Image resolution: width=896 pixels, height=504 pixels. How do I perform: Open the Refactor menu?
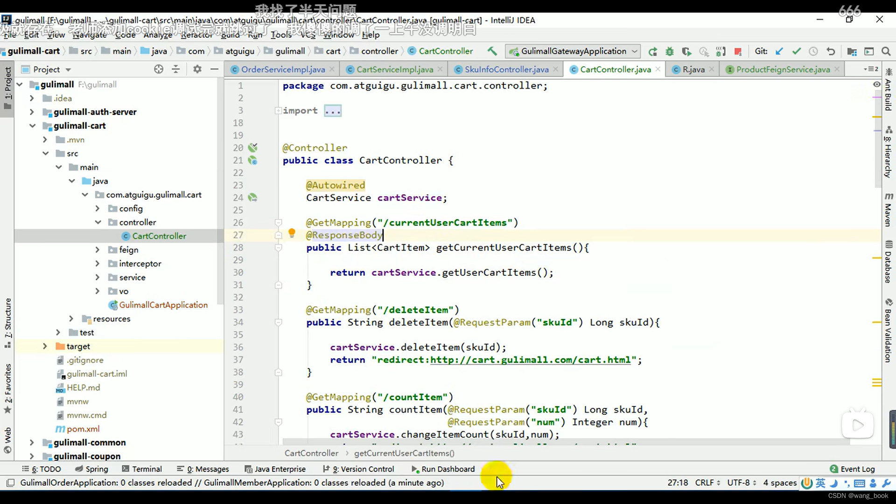coord(196,35)
